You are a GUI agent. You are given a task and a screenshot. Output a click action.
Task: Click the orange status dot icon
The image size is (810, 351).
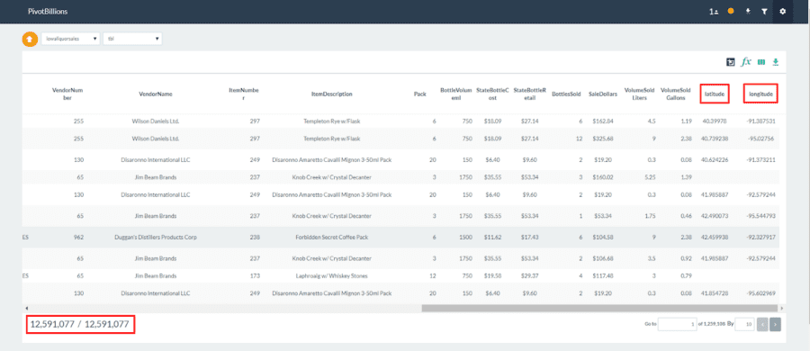(x=731, y=11)
